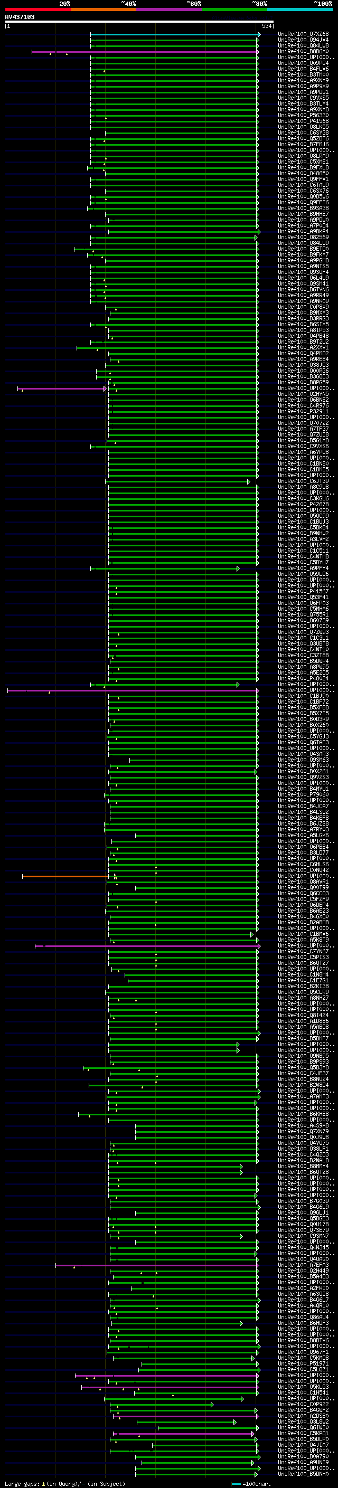338x1488 pixels.
Task: Select the UniRef100_A7RY03 label
Action: click(x=303, y=829)
